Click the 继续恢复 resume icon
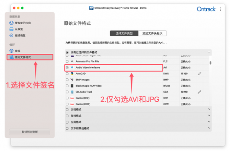Screen dimensions: 230x151 coord(11,35)
